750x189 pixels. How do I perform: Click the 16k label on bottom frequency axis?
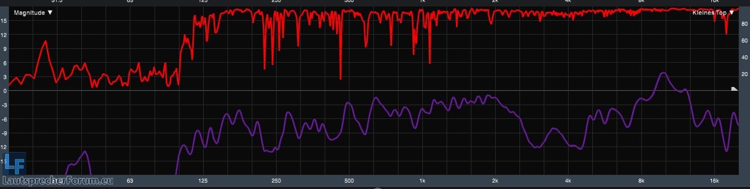714,181
